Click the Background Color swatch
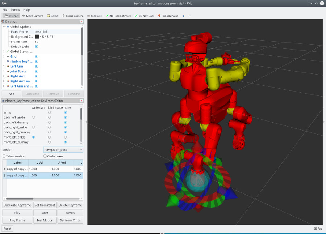This screenshot has height=234, width=326. tap(37, 37)
